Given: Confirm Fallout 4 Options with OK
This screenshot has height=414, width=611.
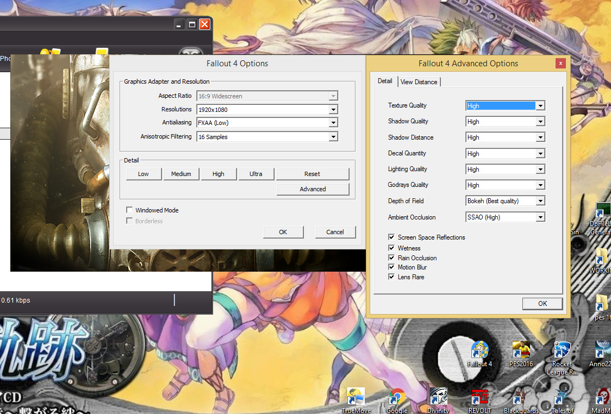Looking at the screenshot, I should [x=283, y=232].
